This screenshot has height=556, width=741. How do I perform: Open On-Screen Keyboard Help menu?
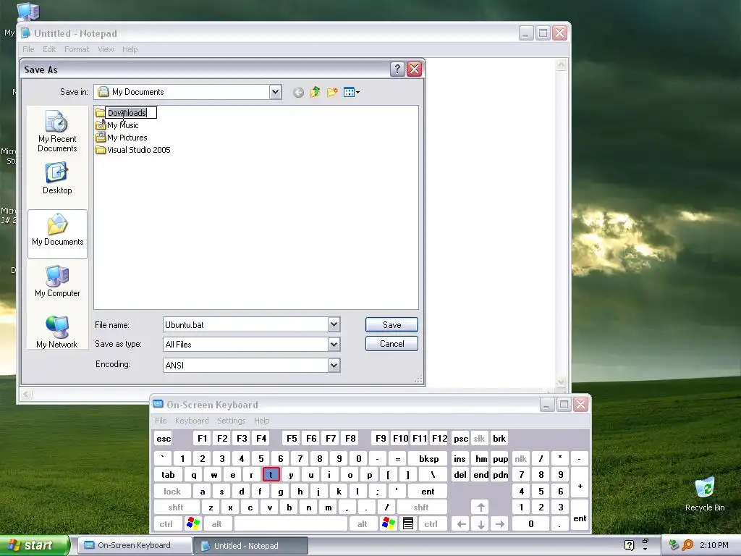261,421
